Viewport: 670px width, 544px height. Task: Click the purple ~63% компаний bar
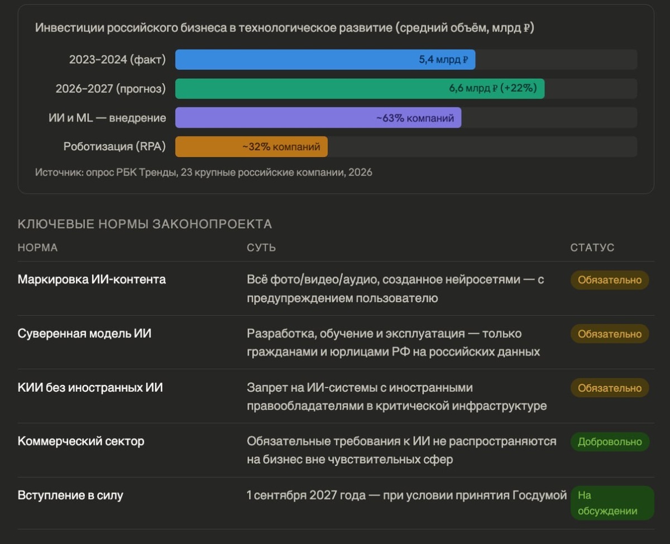(x=318, y=118)
